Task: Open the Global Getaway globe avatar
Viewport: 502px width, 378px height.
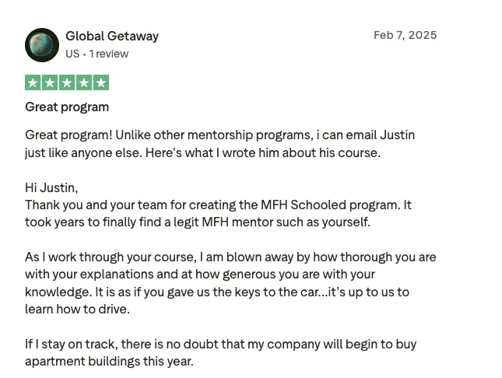Action: 42,45
